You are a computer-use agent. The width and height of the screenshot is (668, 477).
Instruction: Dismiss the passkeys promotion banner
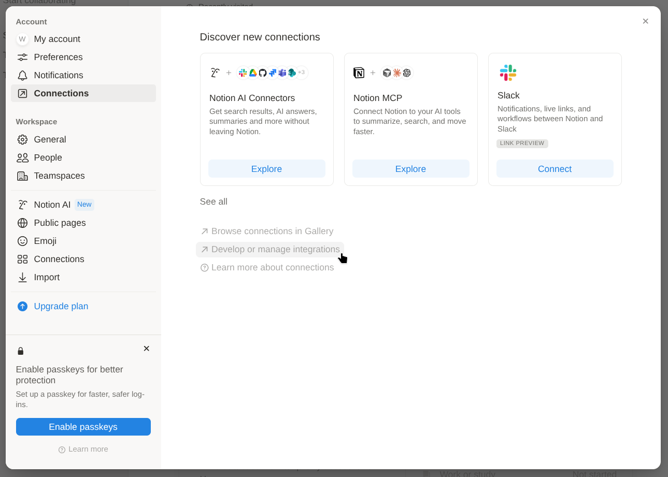pos(146,349)
